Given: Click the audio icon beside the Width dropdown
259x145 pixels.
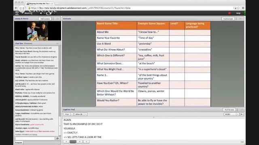Looking at the screenshot, I should [242, 114].
